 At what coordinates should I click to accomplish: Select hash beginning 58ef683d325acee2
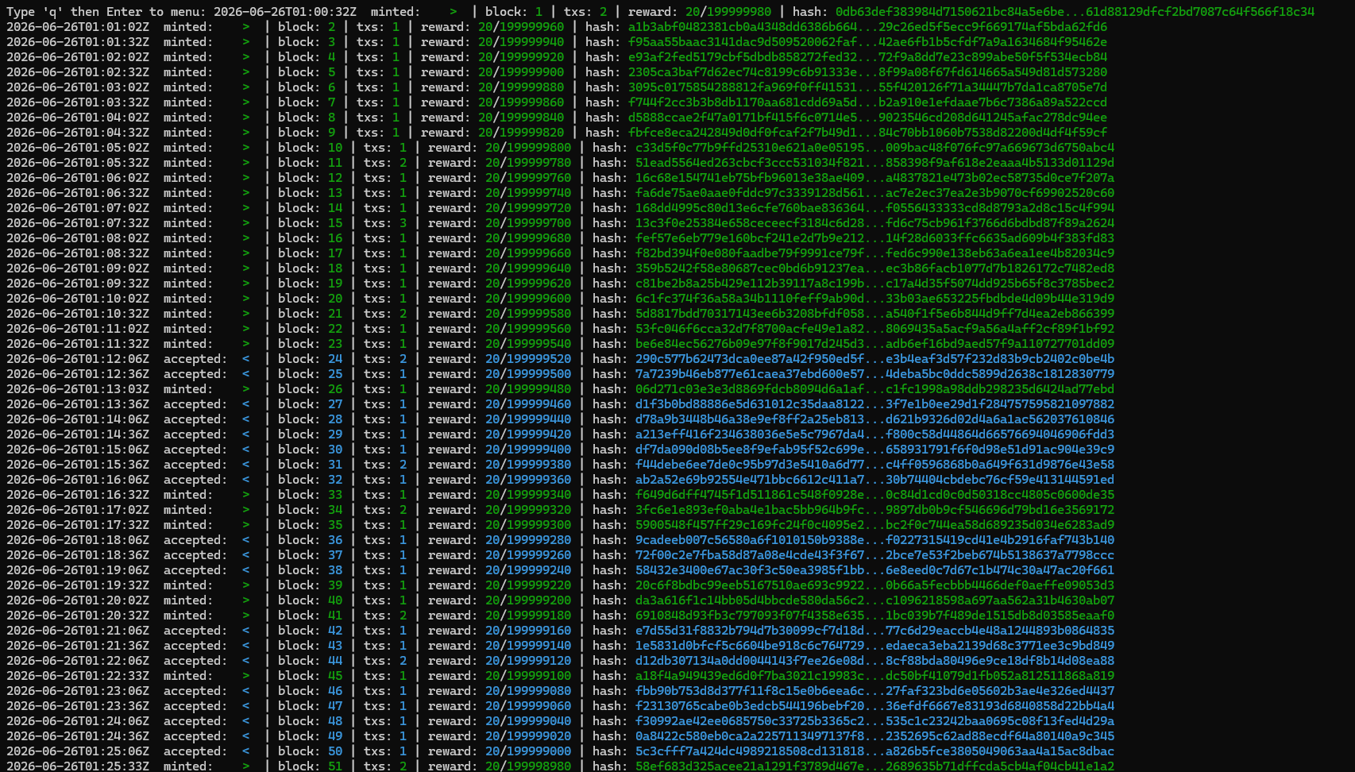click(874, 766)
